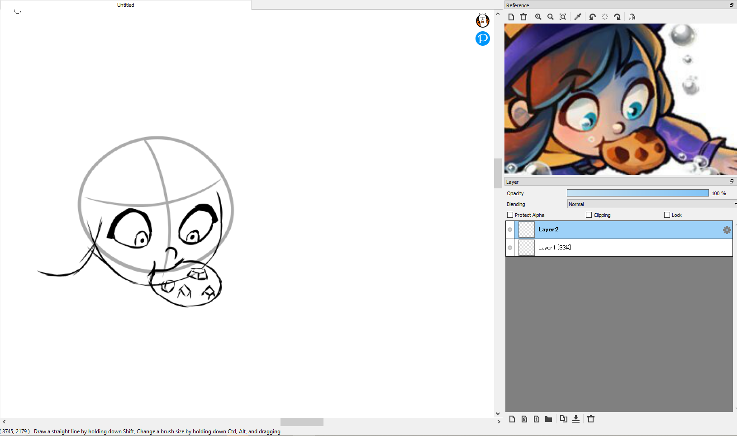
Task: Open a new reference image file
Action: pos(511,17)
